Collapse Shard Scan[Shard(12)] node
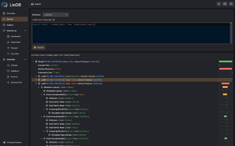Screen dimensions: 235x146 coord(41,94)
